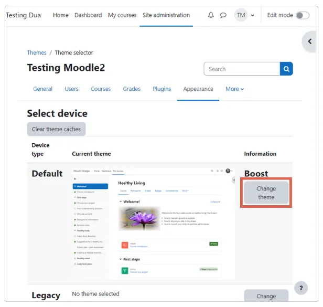The height and width of the screenshot is (307, 323).
Task: Click the Testing Dua site name
Action: (x=23, y=15)
